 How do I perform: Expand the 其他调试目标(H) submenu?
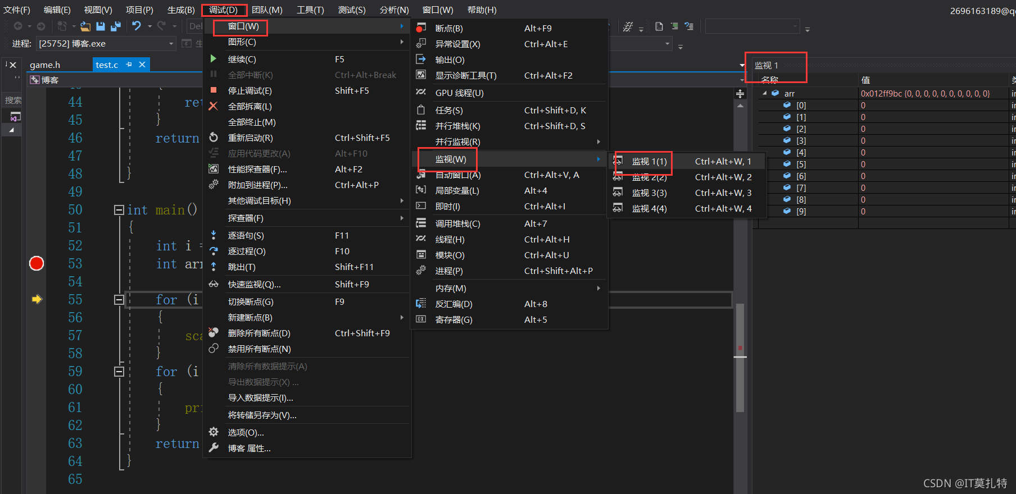pos(307,201)
